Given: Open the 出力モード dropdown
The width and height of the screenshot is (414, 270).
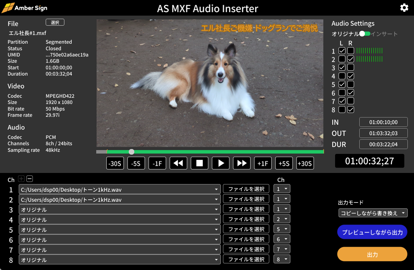Looking at the screenshot, I should coord(373,213).
